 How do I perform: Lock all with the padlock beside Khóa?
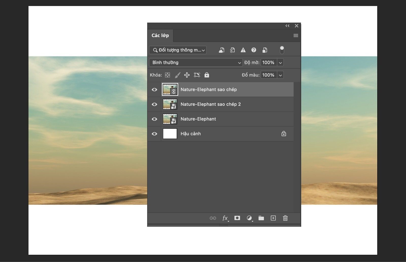tap(207, 75)
